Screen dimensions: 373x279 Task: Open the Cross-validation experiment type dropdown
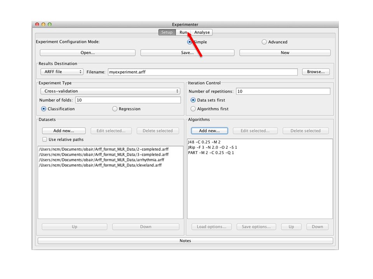110,91
